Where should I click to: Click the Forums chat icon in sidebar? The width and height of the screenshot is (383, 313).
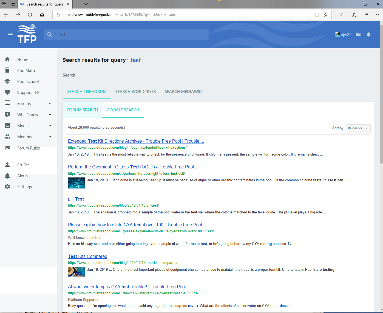coord(7,103)
